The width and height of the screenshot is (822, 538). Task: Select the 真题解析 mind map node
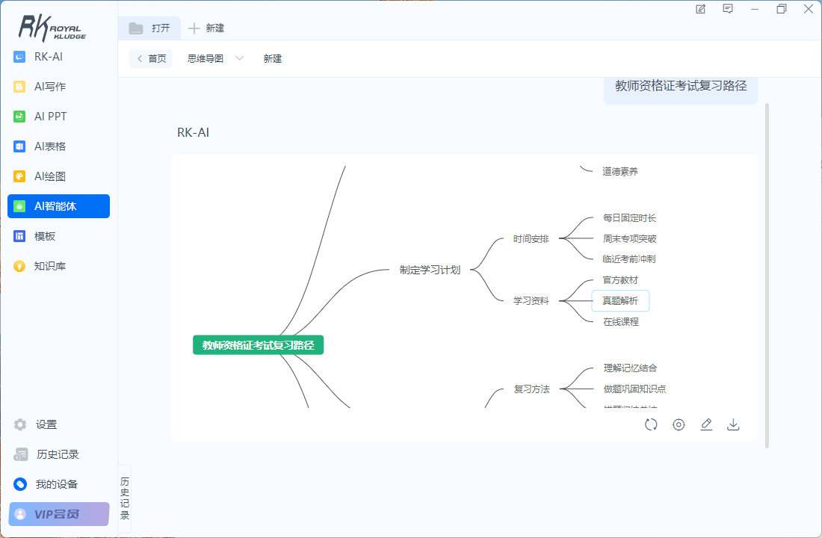tap(620, 301)
